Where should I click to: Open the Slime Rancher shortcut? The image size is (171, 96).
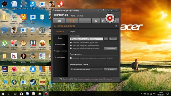tap(14, 71)
